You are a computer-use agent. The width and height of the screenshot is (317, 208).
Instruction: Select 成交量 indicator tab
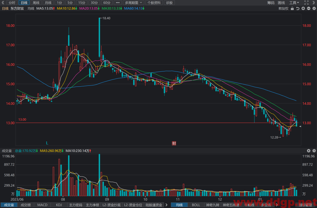tap(9, 205)
